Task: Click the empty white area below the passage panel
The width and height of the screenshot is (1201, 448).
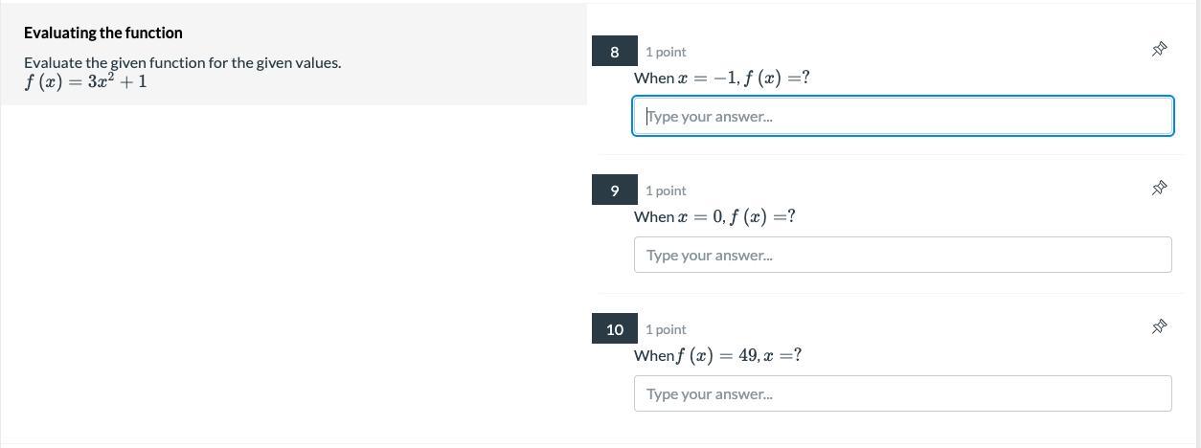Action: 287,278
